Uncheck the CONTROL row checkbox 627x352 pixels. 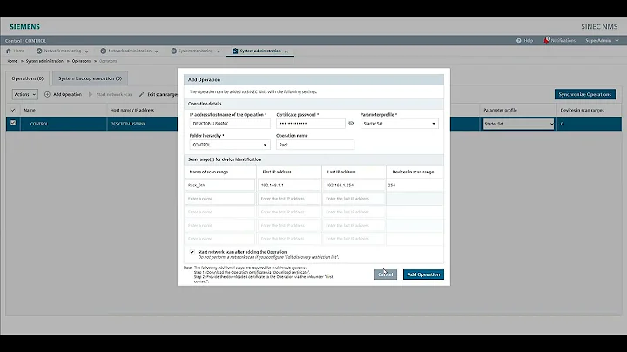point(13,123)
